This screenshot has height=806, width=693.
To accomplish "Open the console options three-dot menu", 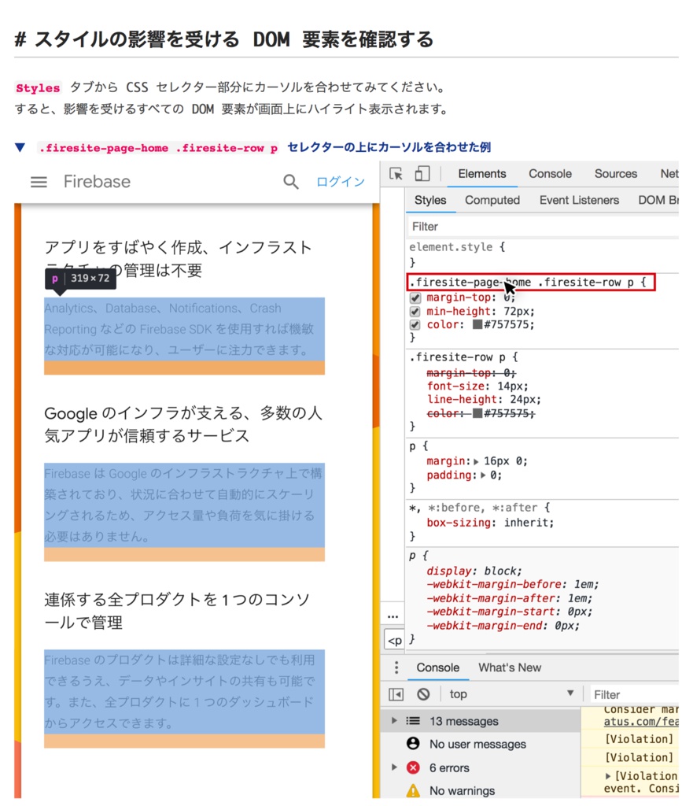I will tap(396, 667).
